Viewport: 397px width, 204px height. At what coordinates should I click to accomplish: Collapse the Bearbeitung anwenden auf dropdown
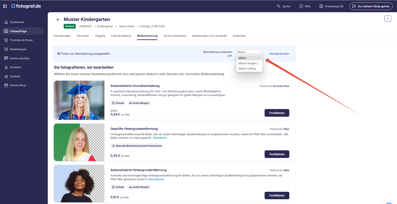point(249,52)
